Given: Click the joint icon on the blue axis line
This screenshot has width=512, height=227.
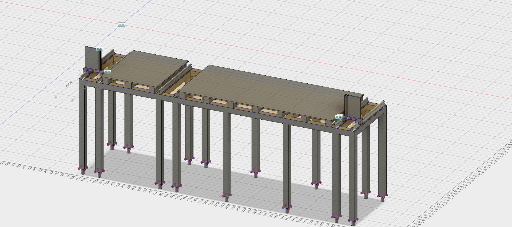Looking at the screenshot, I should [x=121, y=25].
